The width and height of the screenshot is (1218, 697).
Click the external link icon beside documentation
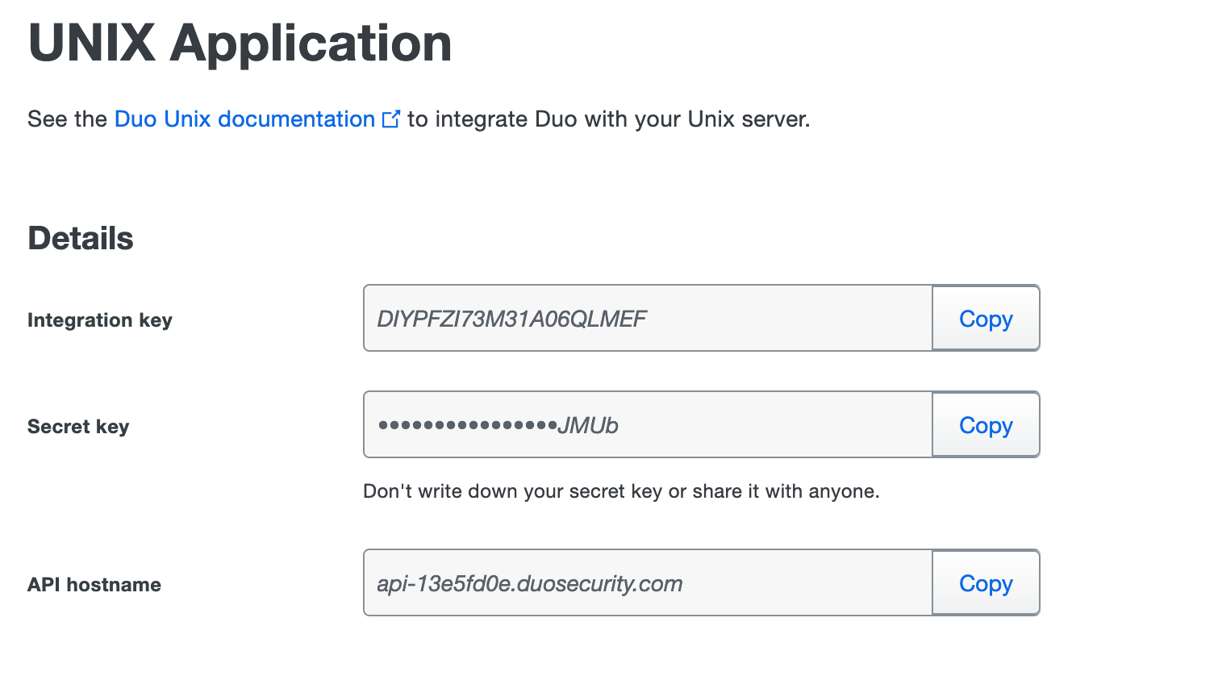[x=391, y=119]
